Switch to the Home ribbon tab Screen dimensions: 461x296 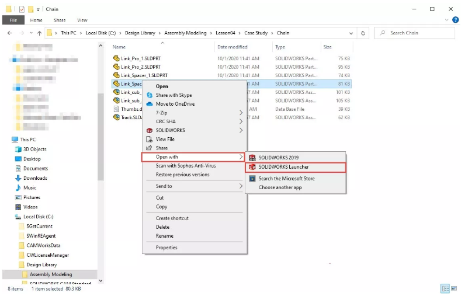[36, 20]
